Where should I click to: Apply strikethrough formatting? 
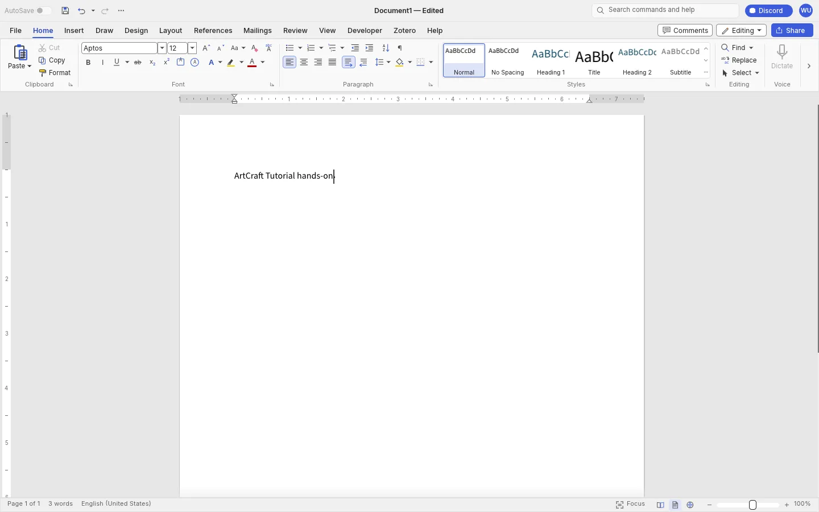coord(138,63)
